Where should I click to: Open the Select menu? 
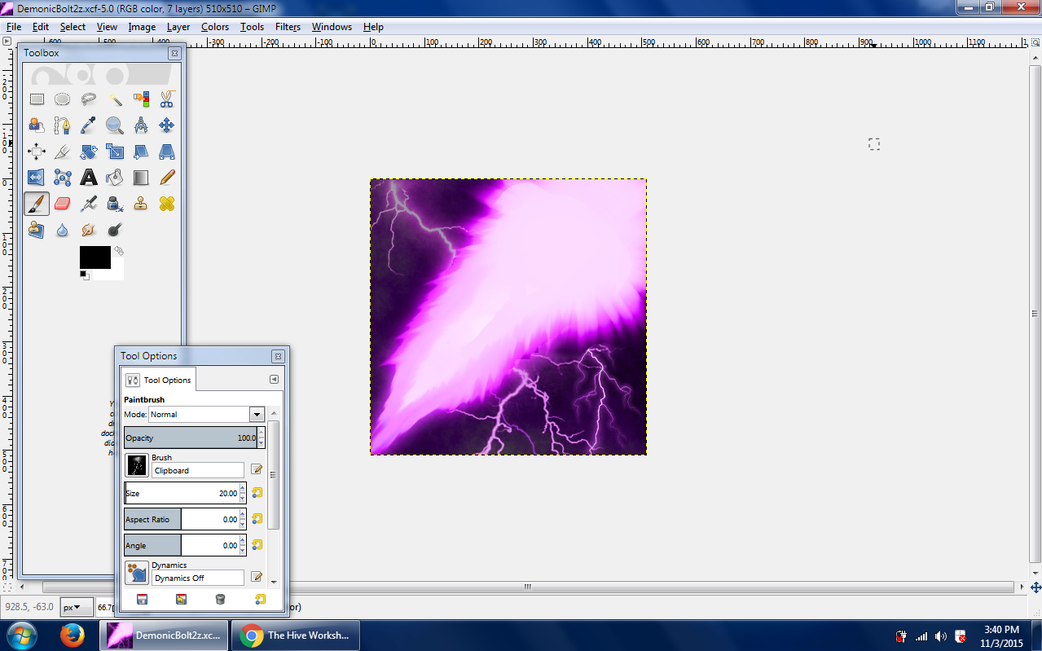coord(73,27)
